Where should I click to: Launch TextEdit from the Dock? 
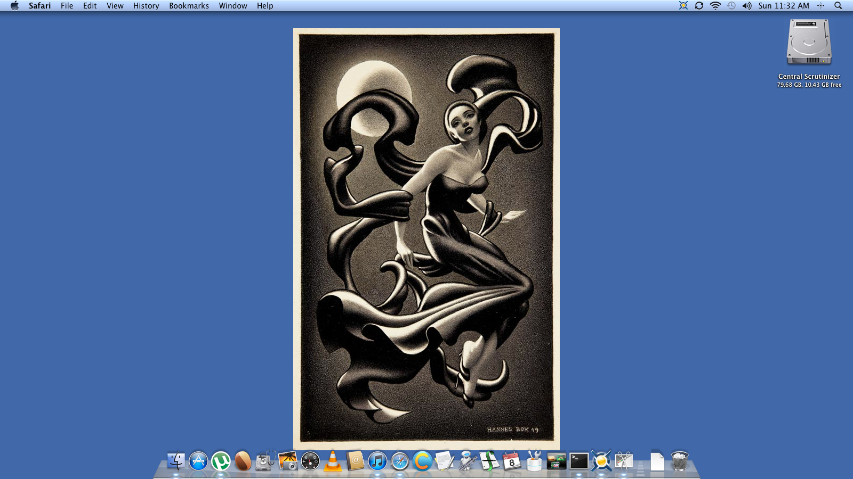point(445,461)
